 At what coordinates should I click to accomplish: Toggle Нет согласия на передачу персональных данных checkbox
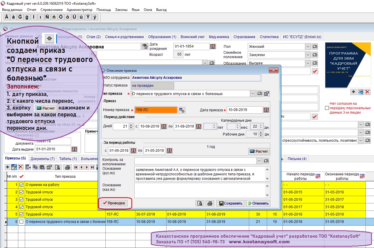[x=327, y=108]
